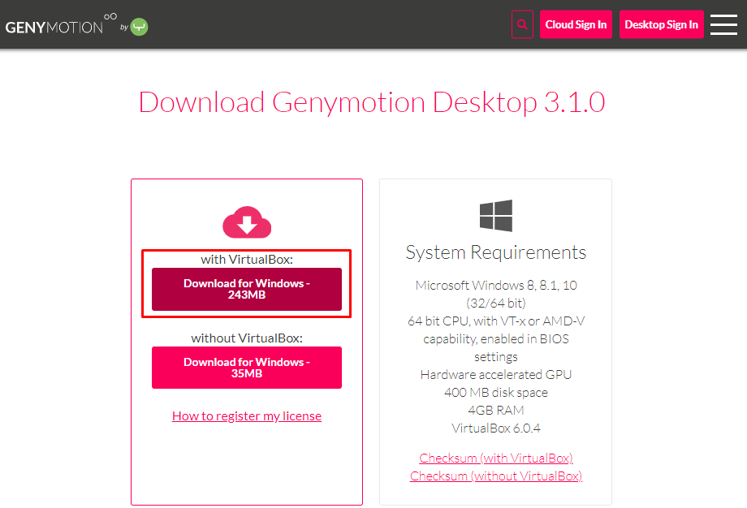Screen dimensions: 747x508
Task: Click the 'by' text in the header
Action: tap(125, 27)
